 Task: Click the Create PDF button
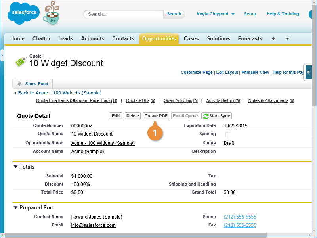(x=156, y=116)
